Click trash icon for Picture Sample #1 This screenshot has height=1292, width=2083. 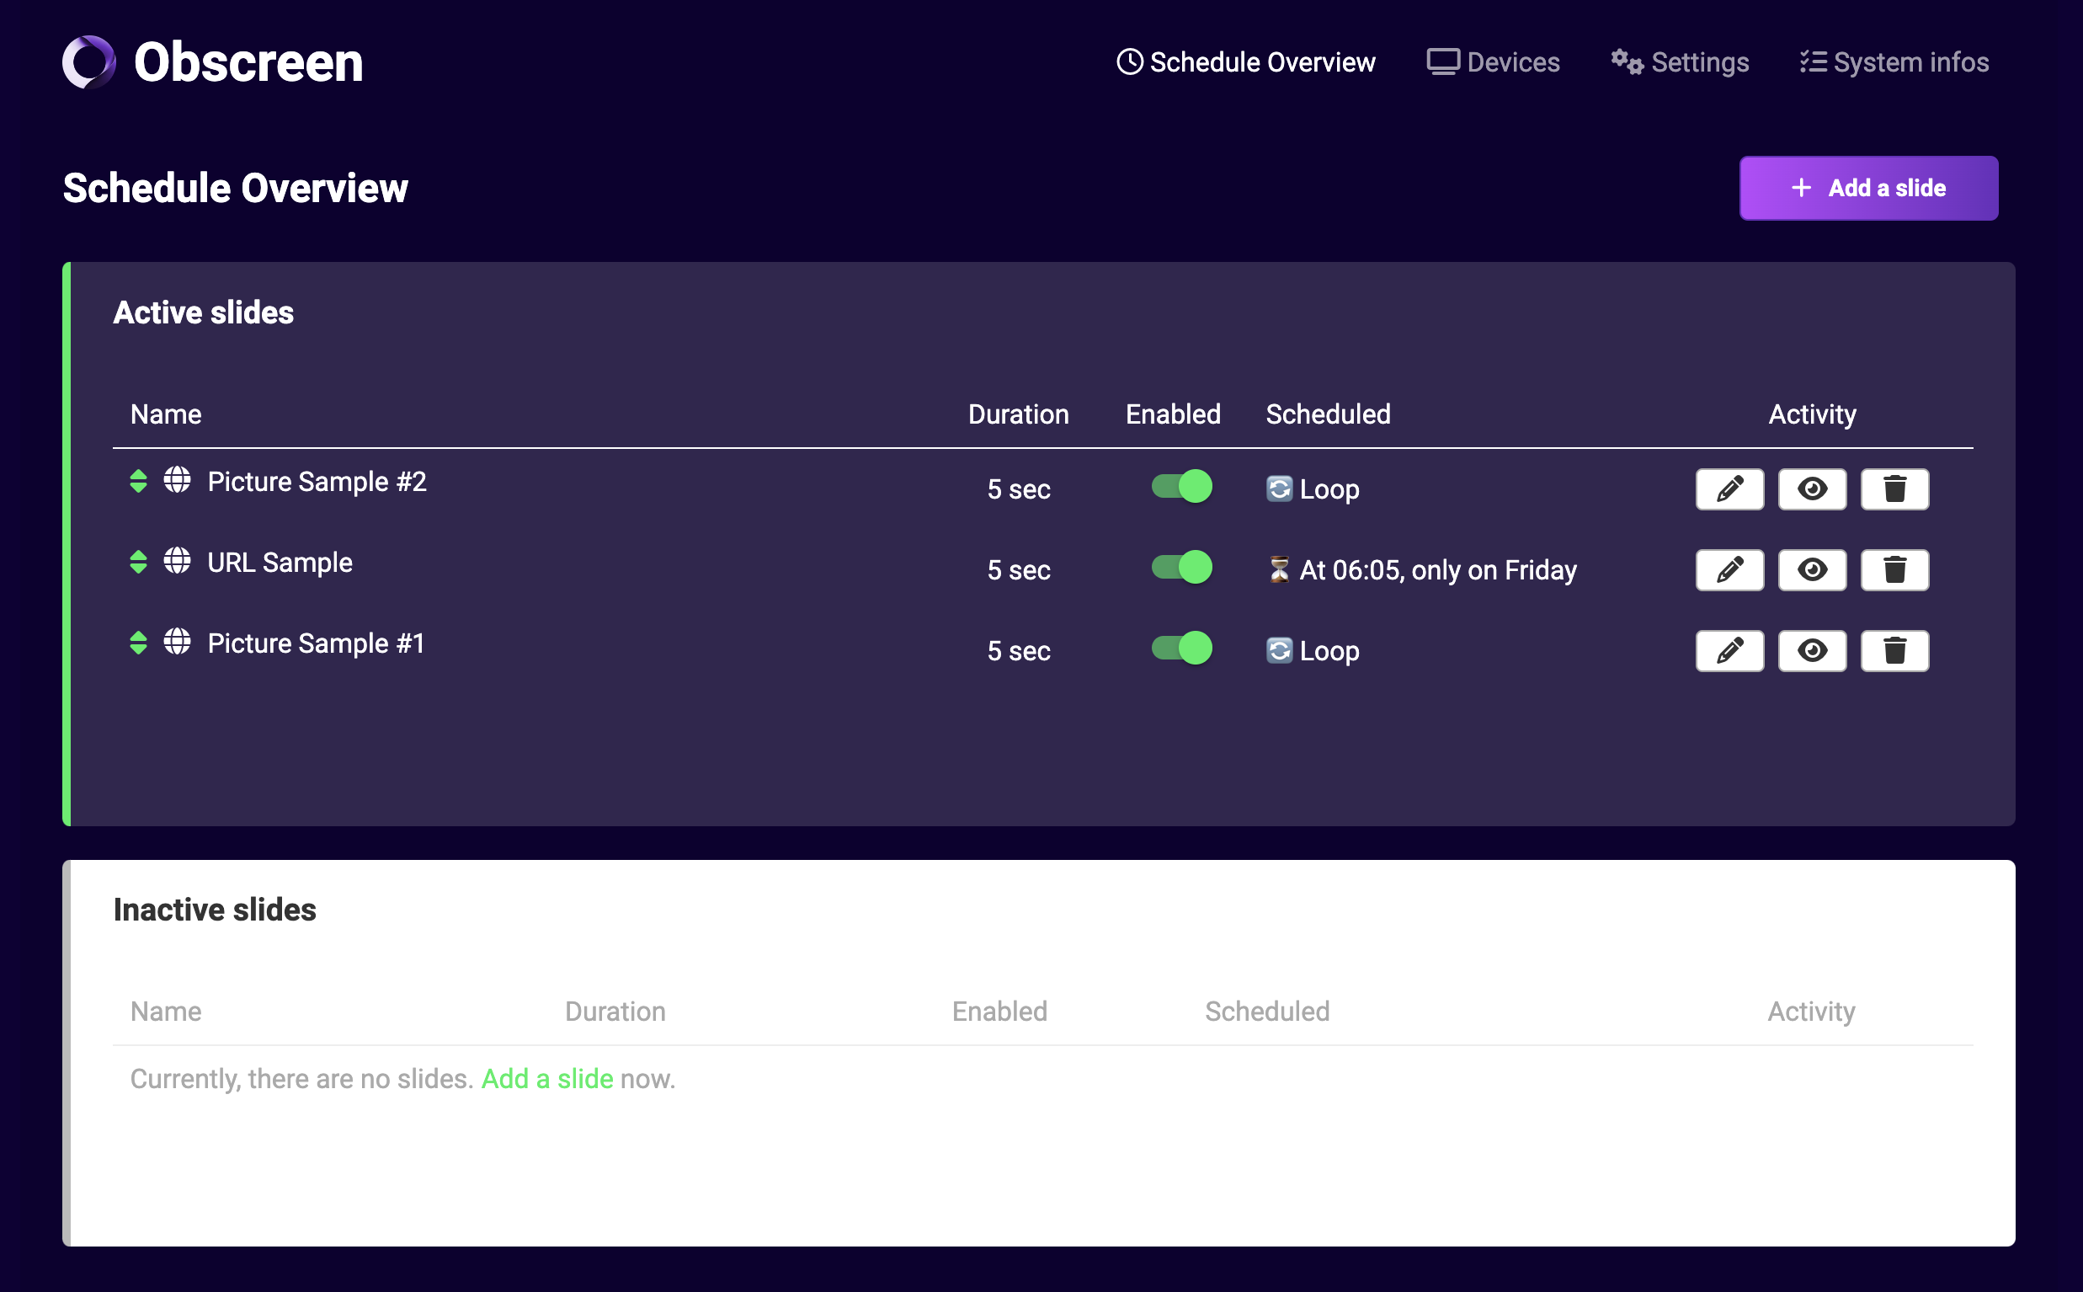[x=1894, y=650]
